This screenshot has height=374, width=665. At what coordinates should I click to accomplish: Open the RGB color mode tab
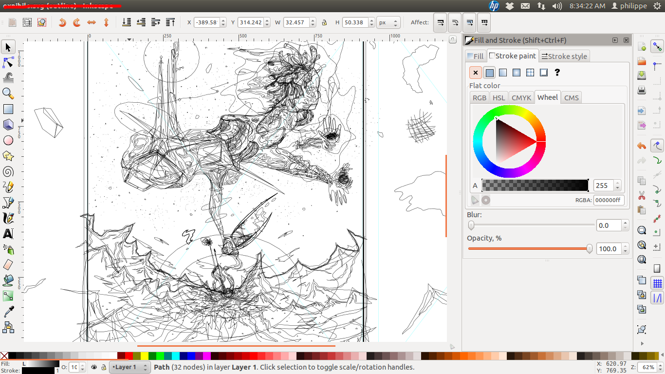(x=480, y=97)
